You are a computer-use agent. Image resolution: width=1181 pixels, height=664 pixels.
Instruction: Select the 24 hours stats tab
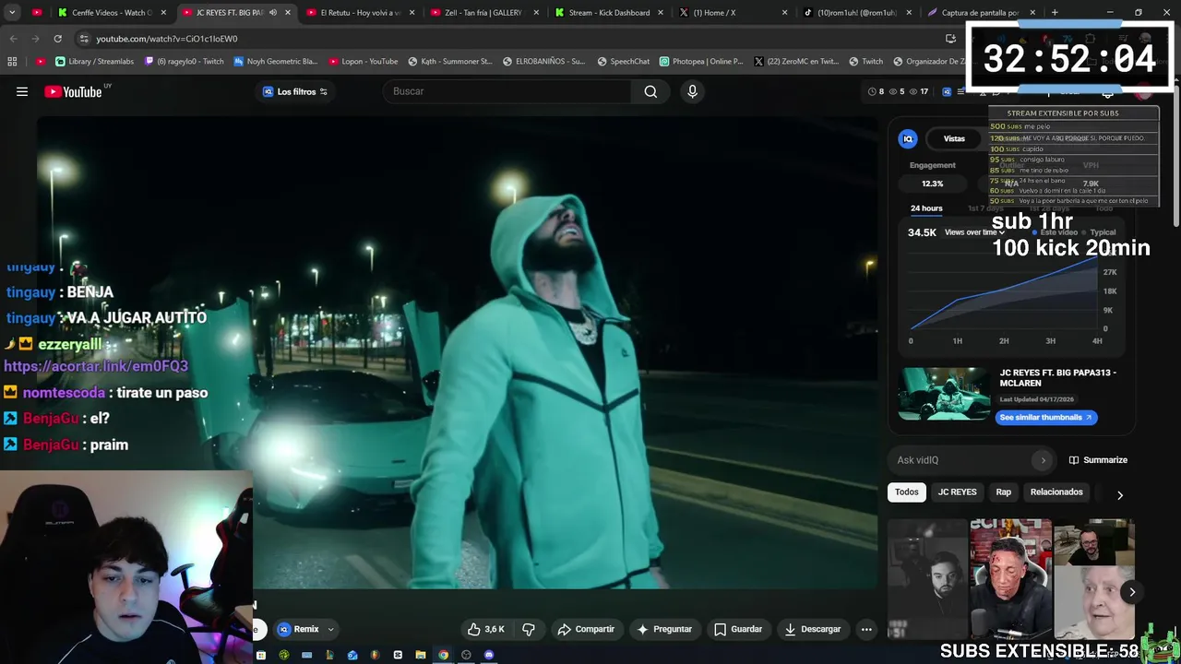926,208
